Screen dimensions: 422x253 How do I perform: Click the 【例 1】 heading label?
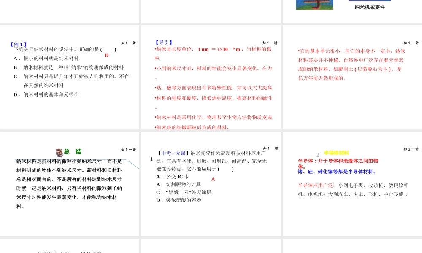[x=19, y=44]
